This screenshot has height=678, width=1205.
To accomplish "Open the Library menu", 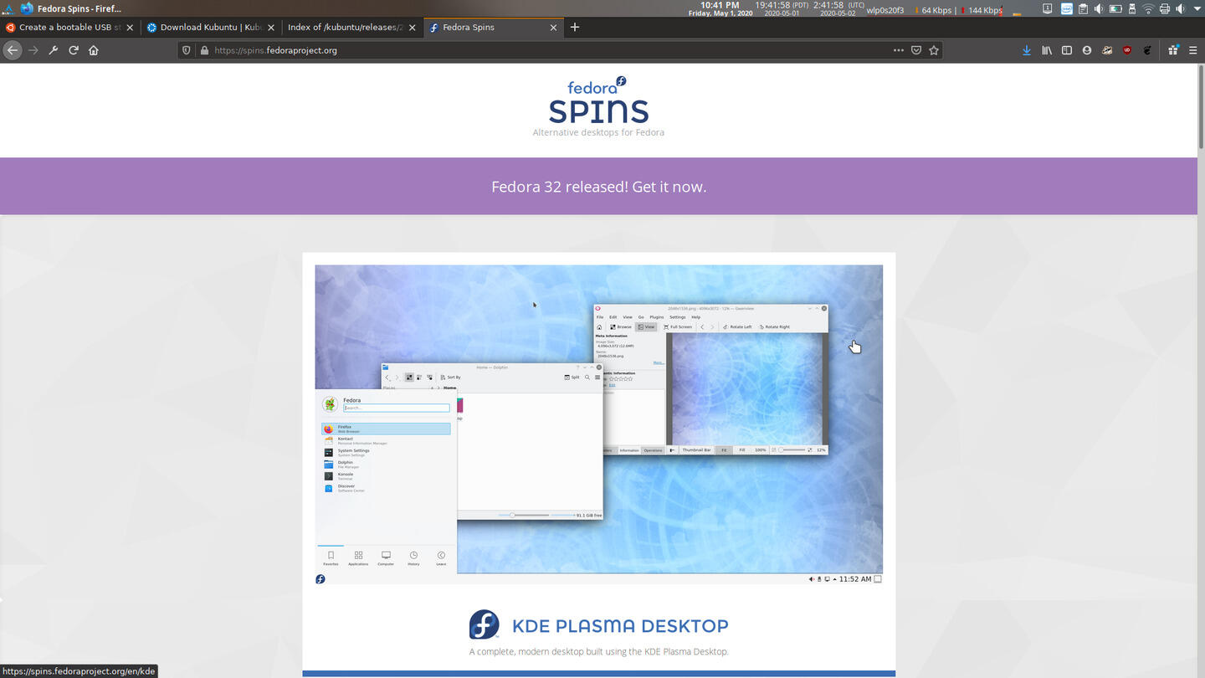I will click(1047, 50).
